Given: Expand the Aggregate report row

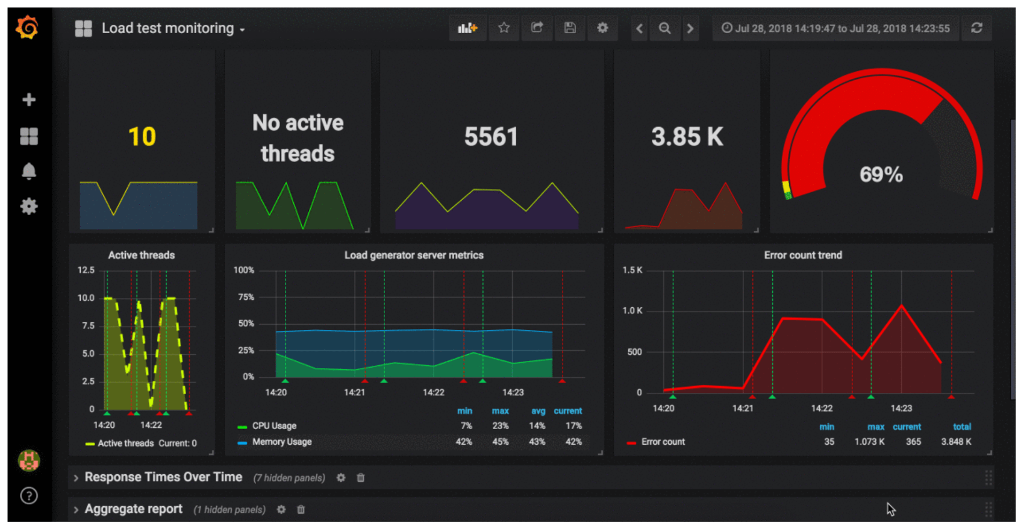Looking at the screenshot, I should click(133, 509).
